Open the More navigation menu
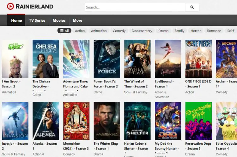 [x=77, y=20]
